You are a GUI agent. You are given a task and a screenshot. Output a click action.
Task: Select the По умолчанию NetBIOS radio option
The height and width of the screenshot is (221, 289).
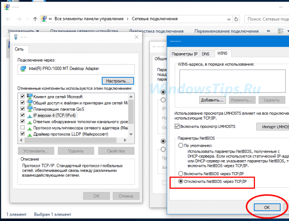181,146
